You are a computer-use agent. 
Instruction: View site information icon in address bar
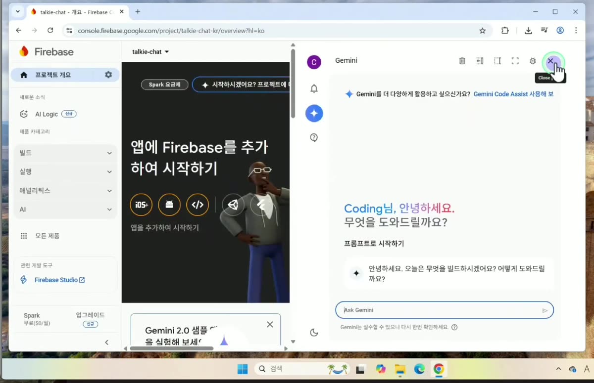(x=69, y=31)
